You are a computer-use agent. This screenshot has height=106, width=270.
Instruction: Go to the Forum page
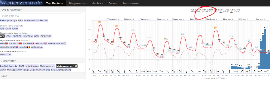point(113,3)
